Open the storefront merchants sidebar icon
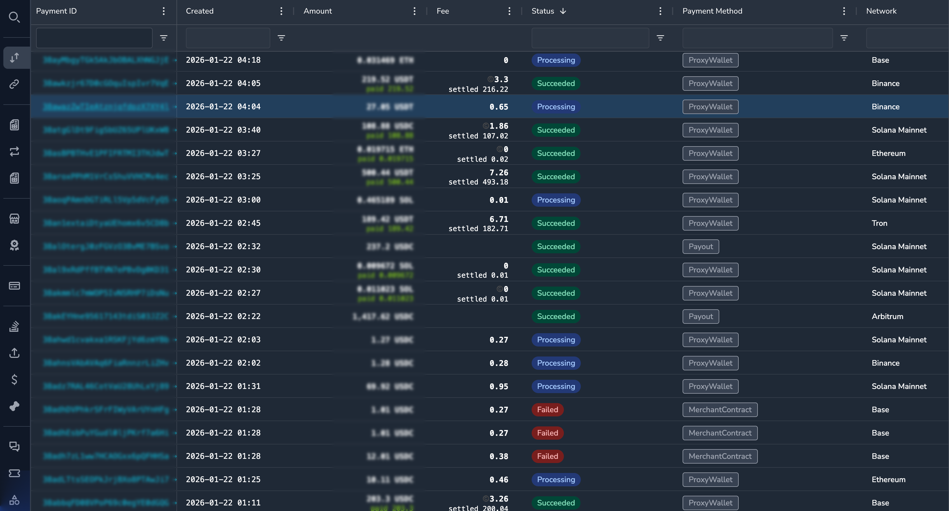This screenshot has width=949, height=511. [14, 219]
